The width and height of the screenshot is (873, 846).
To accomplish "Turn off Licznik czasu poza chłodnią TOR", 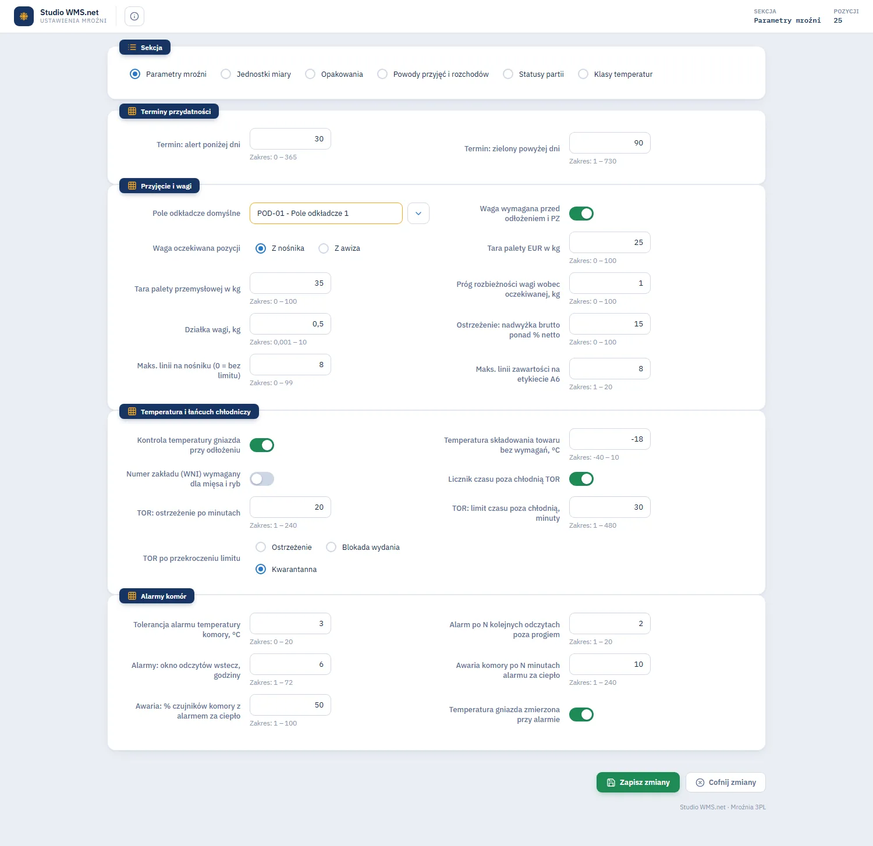I will click(581, 479).
